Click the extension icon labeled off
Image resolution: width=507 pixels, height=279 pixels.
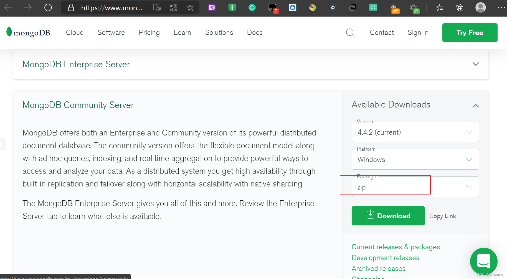[x=395, y=9]
